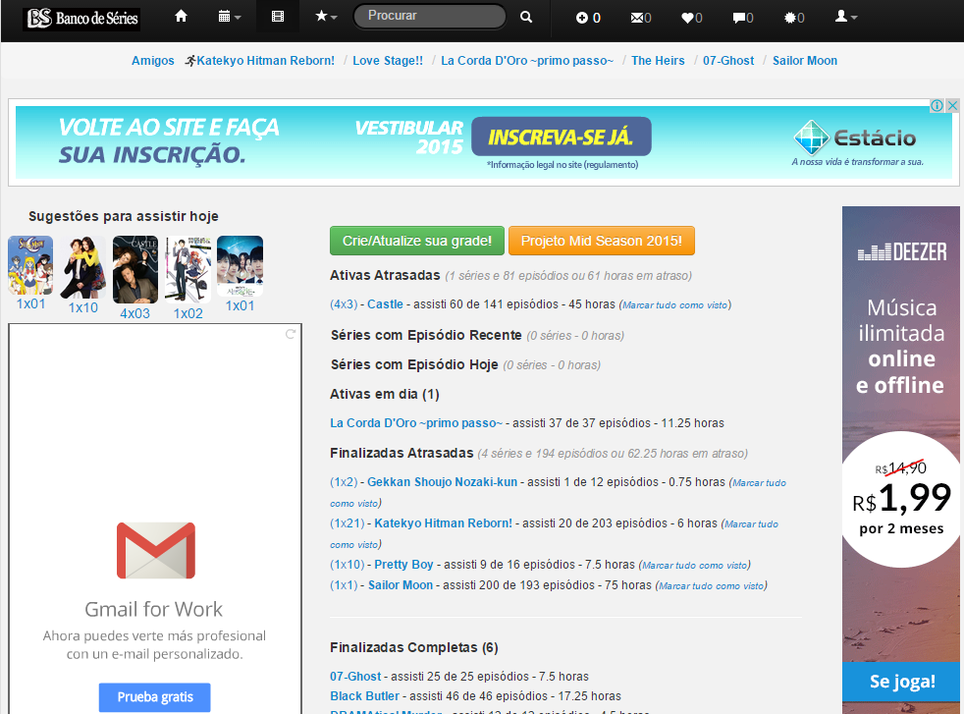Click the Finalizadas Completas (6) heading
The width and height of the screenshot is (964, 714).
(x=413, y=647)
